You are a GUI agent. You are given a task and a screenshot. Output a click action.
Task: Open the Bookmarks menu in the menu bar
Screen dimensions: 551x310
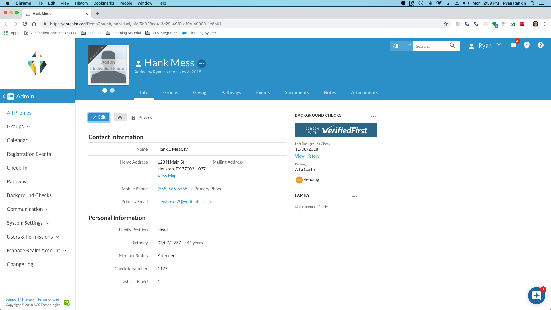tap(104, 3)
